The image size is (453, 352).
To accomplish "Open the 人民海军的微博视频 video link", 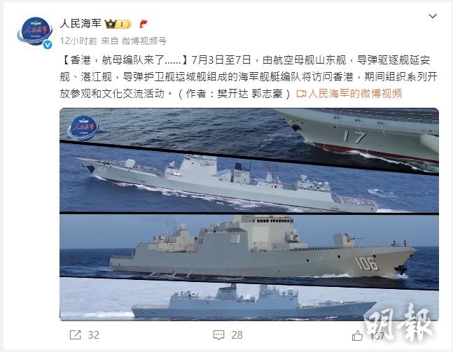I will 355,94.
